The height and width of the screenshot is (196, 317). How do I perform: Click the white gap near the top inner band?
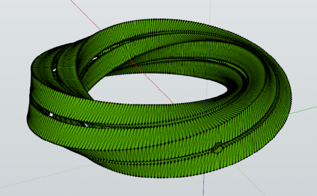tap(95, 58)
